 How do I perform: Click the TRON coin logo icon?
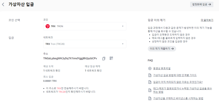pos(48,26)
